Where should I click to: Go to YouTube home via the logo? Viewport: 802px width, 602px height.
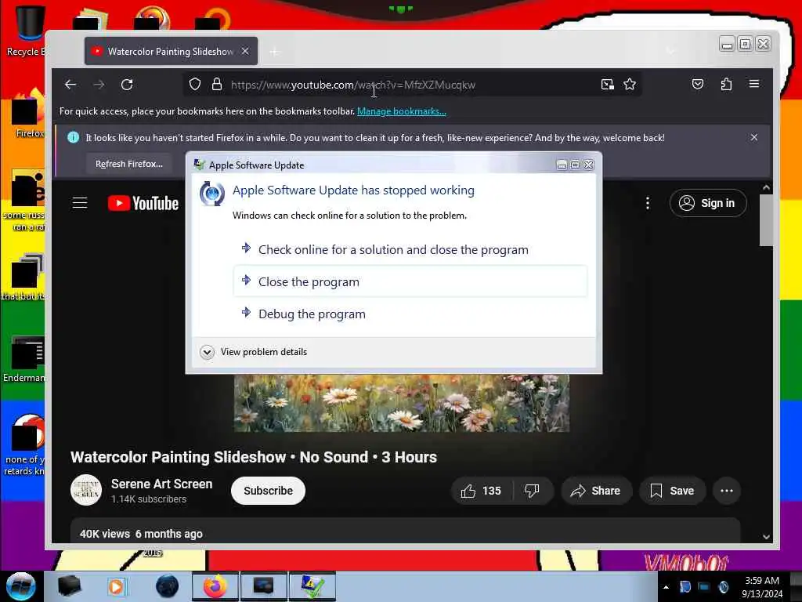tap(143, 203)
